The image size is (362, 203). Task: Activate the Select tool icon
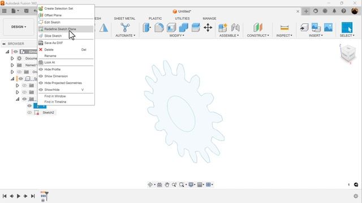347,28
